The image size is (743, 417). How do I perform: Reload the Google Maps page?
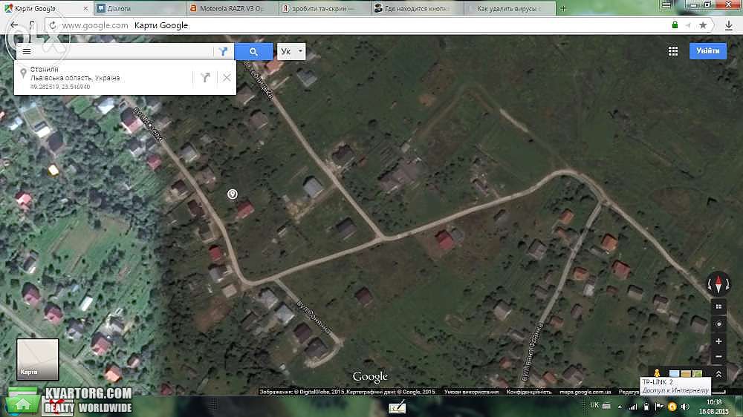point(53,25)
